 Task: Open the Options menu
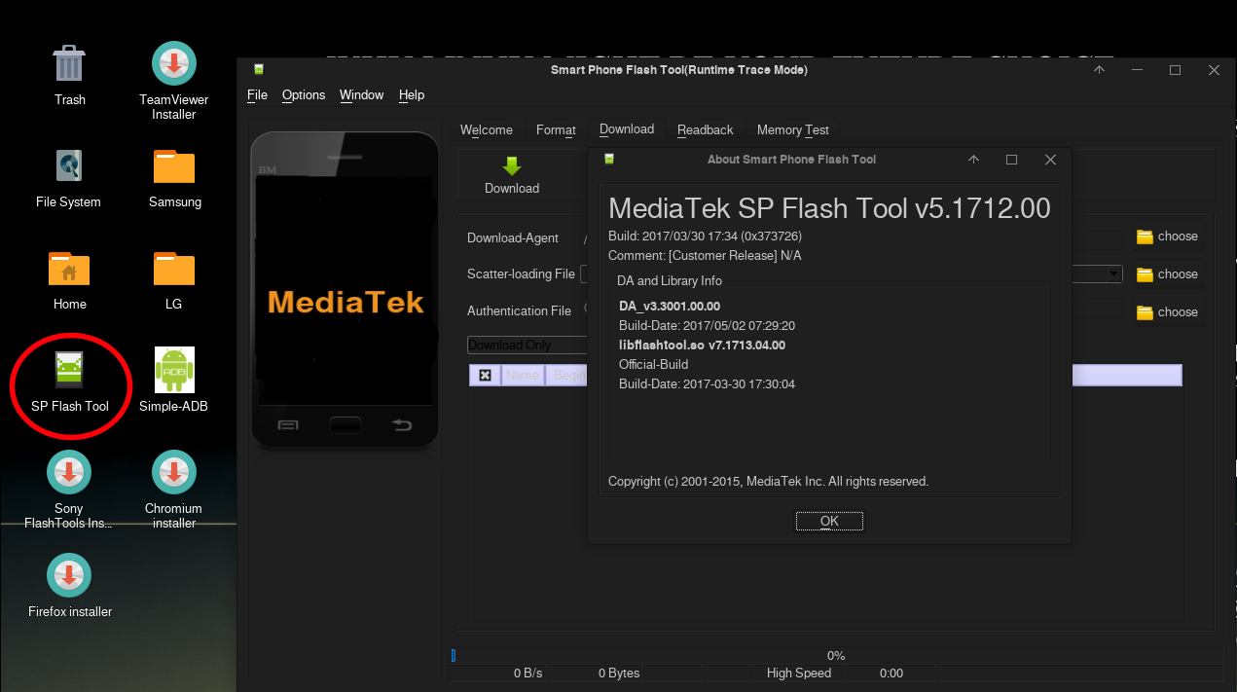click(304, 95)
